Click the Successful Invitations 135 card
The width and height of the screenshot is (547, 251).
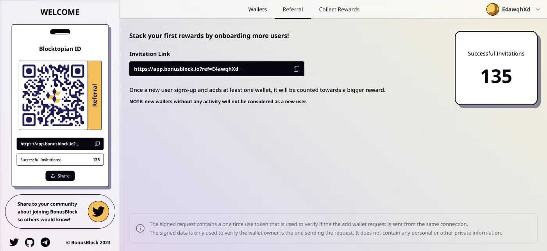click(x=496, y=68)
